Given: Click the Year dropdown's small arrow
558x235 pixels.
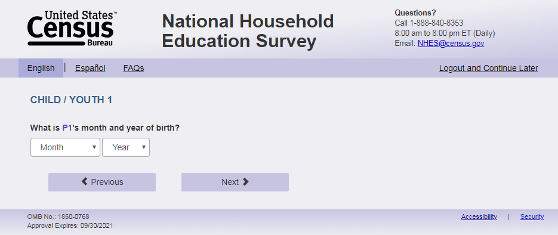Looking at the screenshot, I should point(144,147).
